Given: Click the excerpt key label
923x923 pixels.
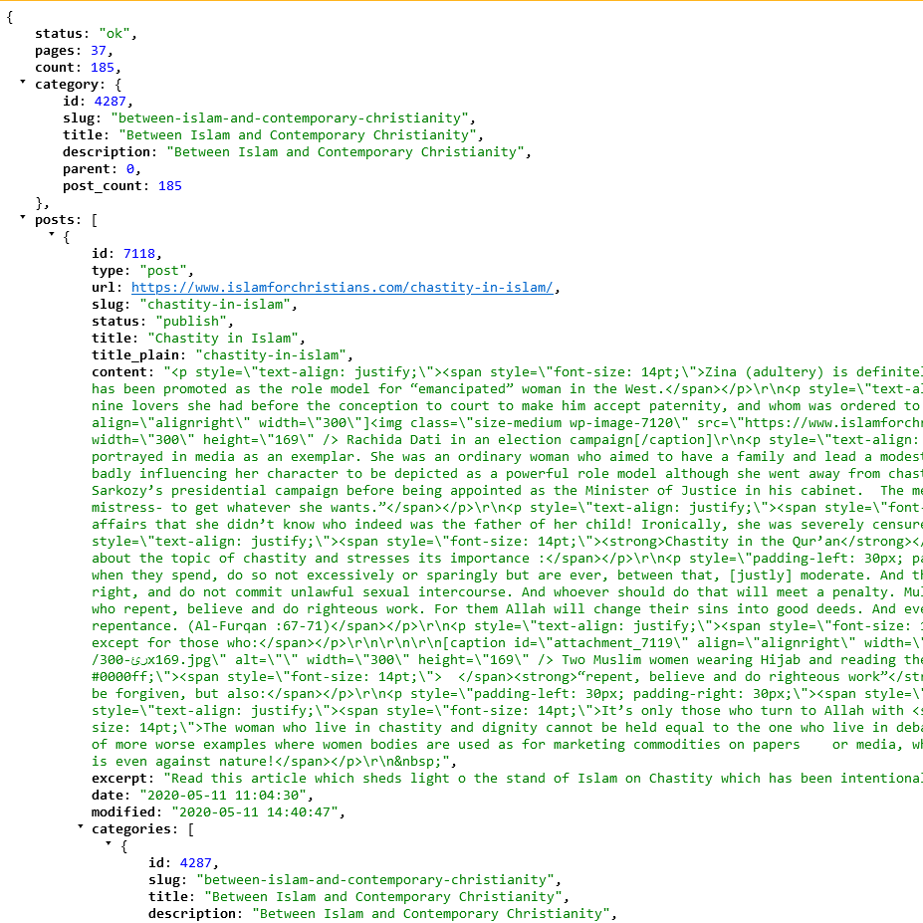Looking at the screenshot, I should pos(123,779).
